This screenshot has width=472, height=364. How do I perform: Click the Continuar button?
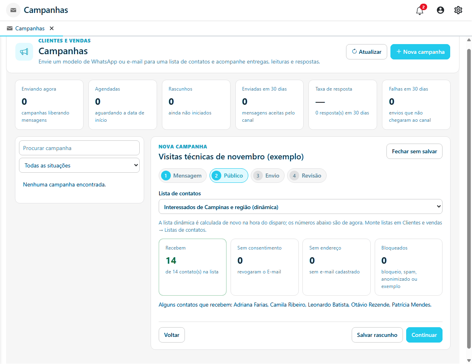coord(424,335)
